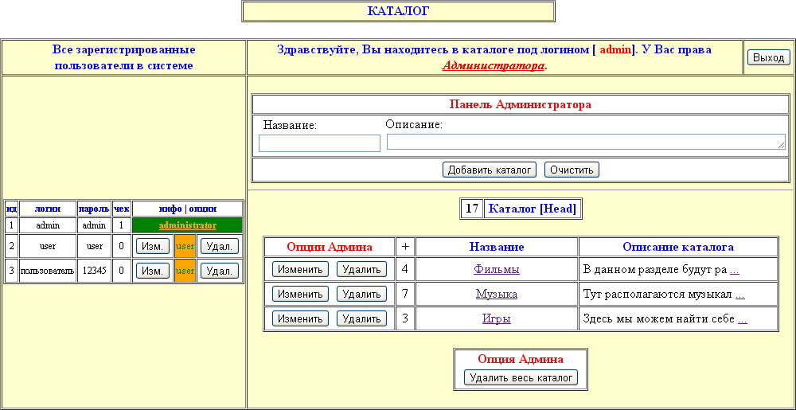The height and width of the screenshot is (410, 796).
Task: Click Удалить for the Игры row
Action: [361, 319]
